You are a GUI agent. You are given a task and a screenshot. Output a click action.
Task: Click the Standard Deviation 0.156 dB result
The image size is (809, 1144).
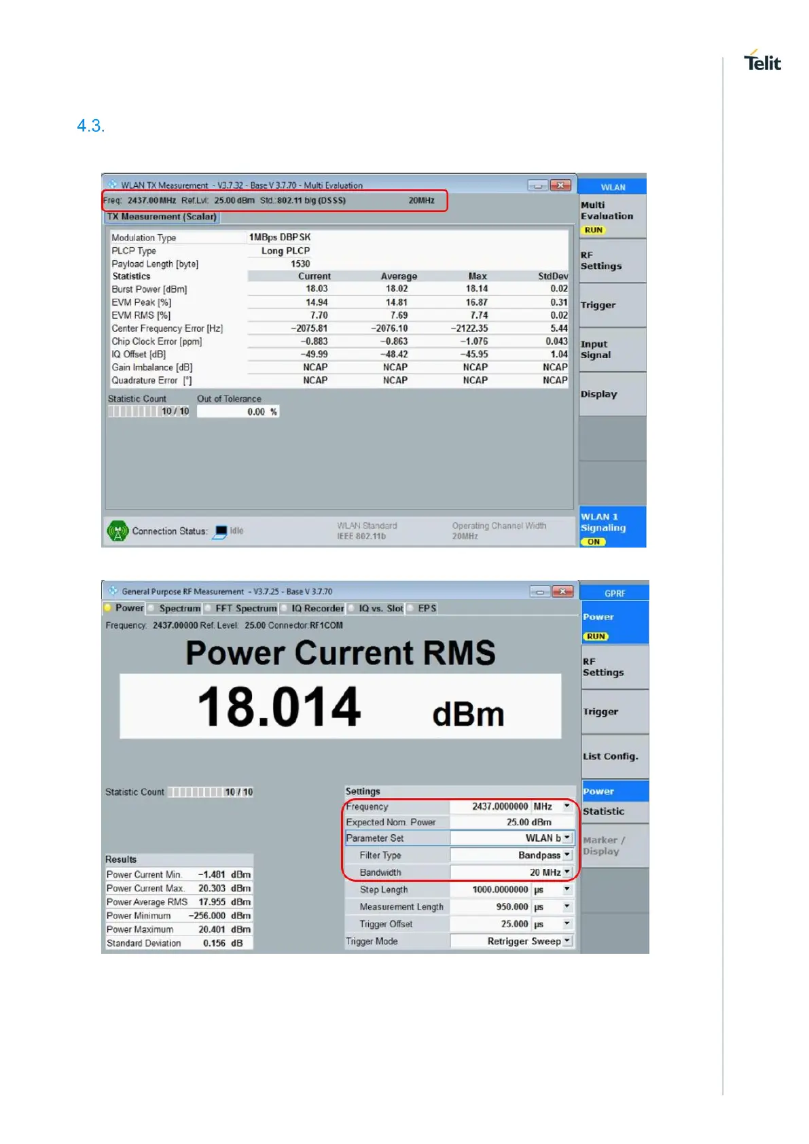179,943
